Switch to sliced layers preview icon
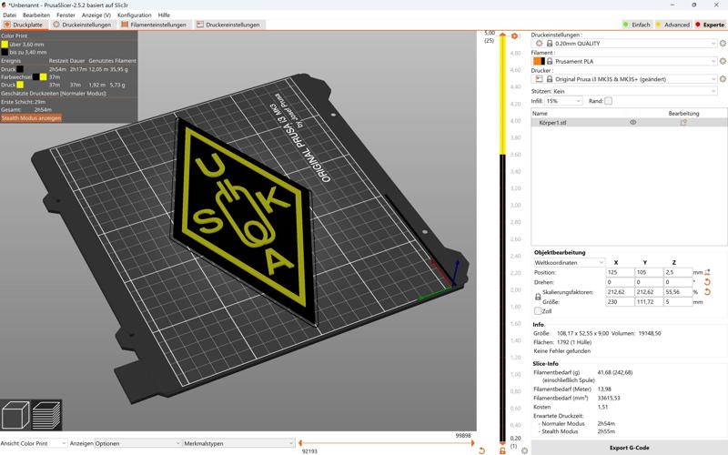728x455 pixels. [x=46, y=416]
